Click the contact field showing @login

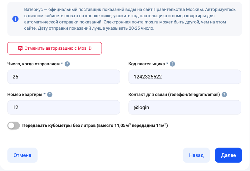point(185,108)
